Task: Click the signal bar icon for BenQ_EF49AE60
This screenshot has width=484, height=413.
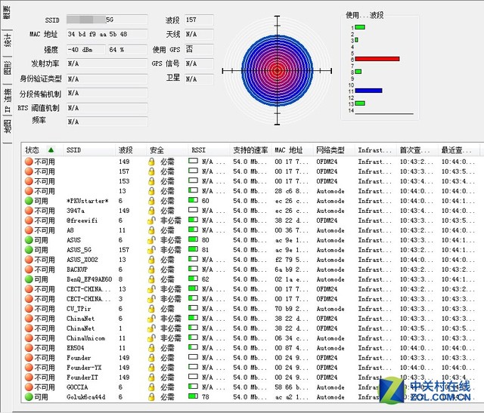Action: click(194, 279)
